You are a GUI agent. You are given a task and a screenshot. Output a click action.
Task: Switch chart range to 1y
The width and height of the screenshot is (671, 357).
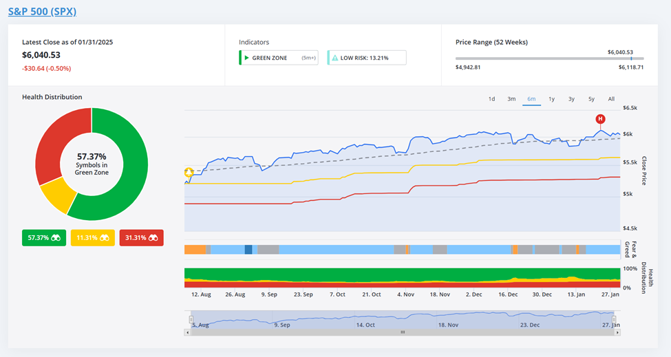click(552, 99)
